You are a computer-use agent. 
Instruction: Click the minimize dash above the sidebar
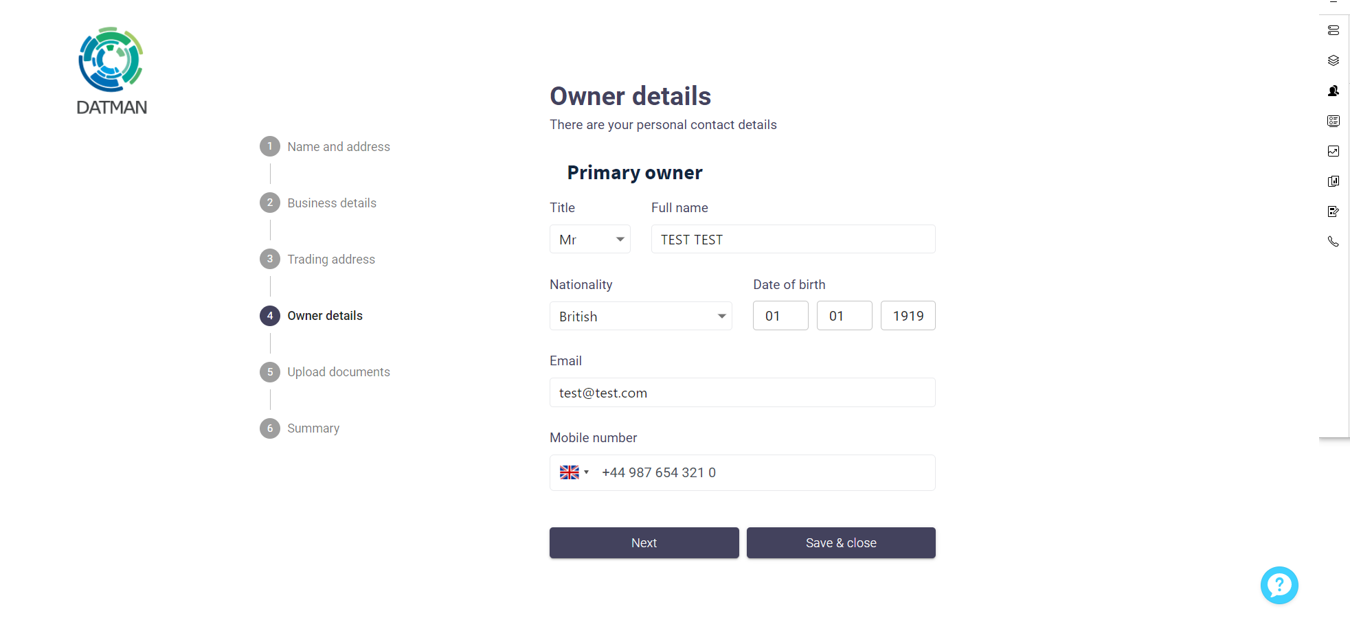pyautogui.click(x=1334, y=2)
